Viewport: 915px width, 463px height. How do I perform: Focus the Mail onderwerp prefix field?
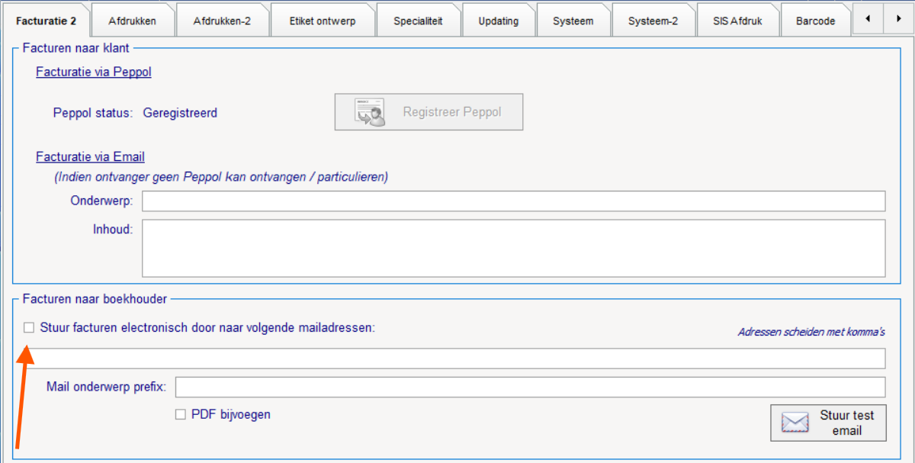530,387
